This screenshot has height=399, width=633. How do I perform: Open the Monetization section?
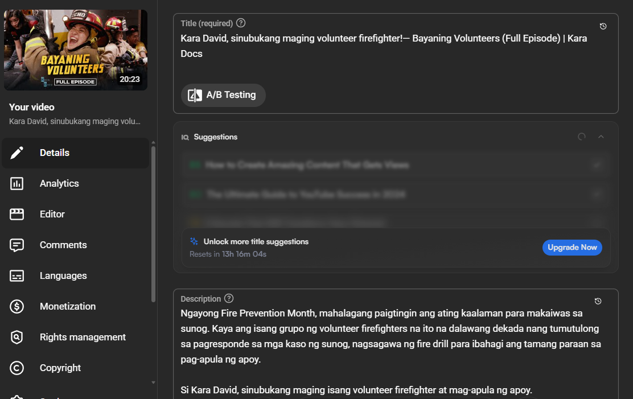click(x=76, y=307)
